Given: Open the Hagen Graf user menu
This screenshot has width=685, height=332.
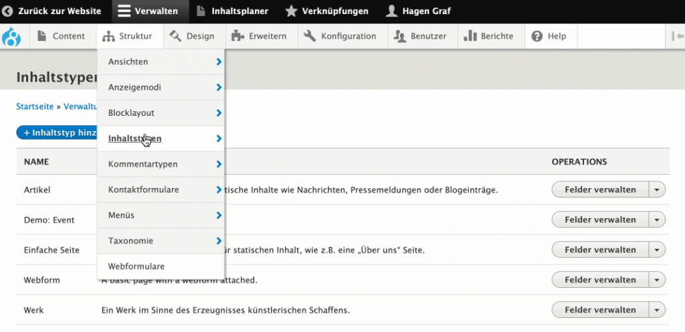Looking at the screenshot, I should 418,11.
